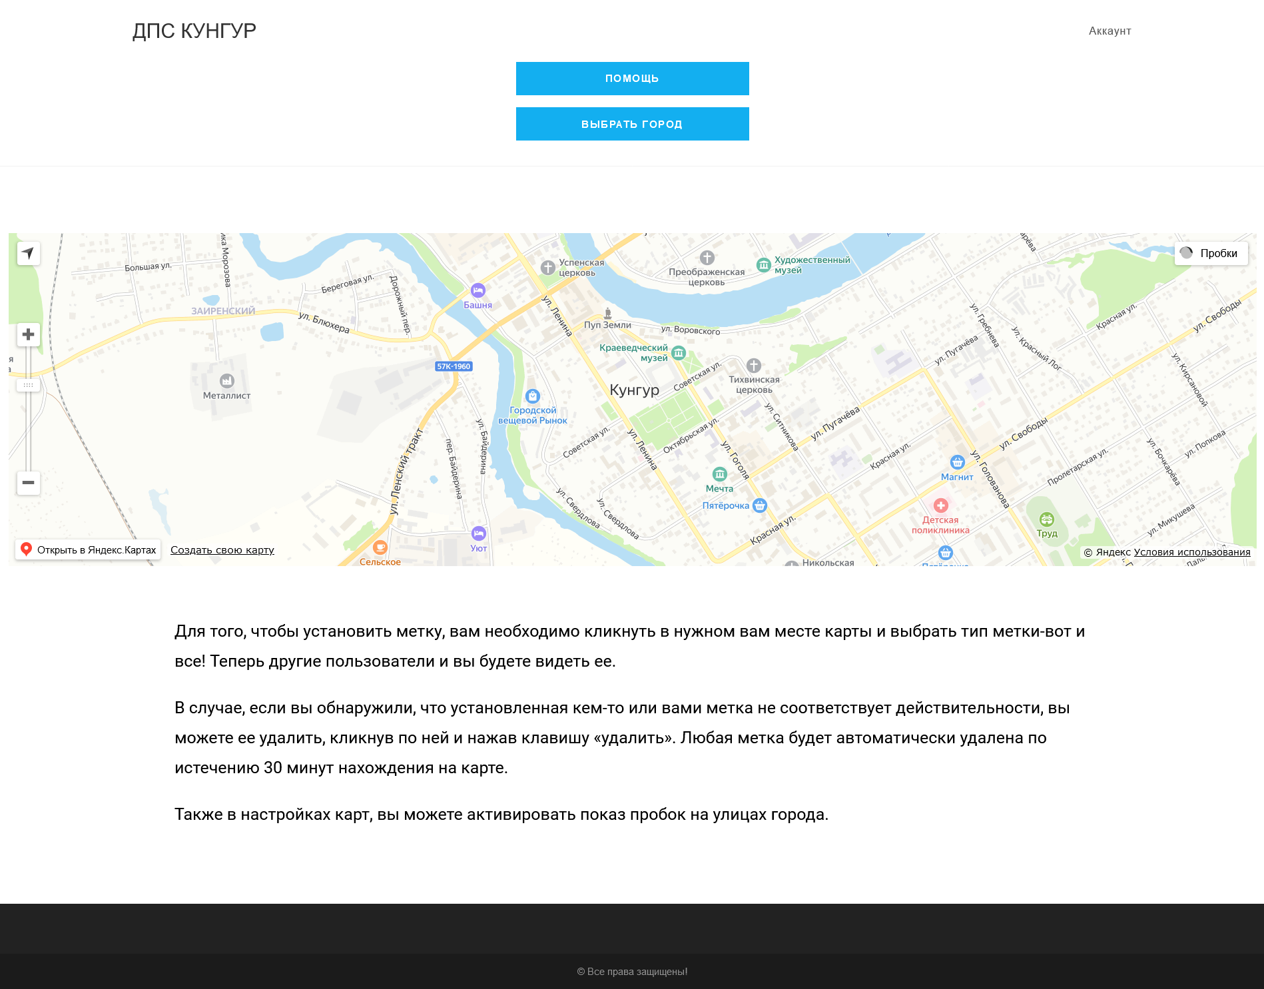Open the ВЫБРАТЬ ГОРОД button

633,124
